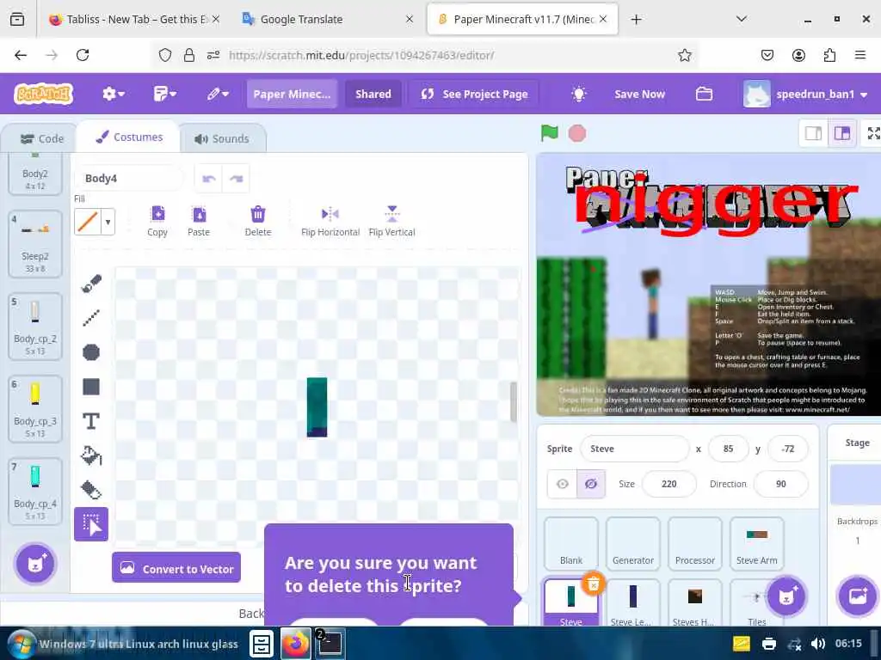Select the Eraser tool
Screen dimensions: 881x660
pyautogui.click(x=91, y=490)
